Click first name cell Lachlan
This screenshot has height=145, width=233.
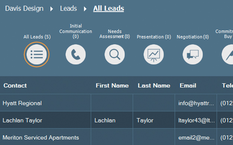[112, 120]
